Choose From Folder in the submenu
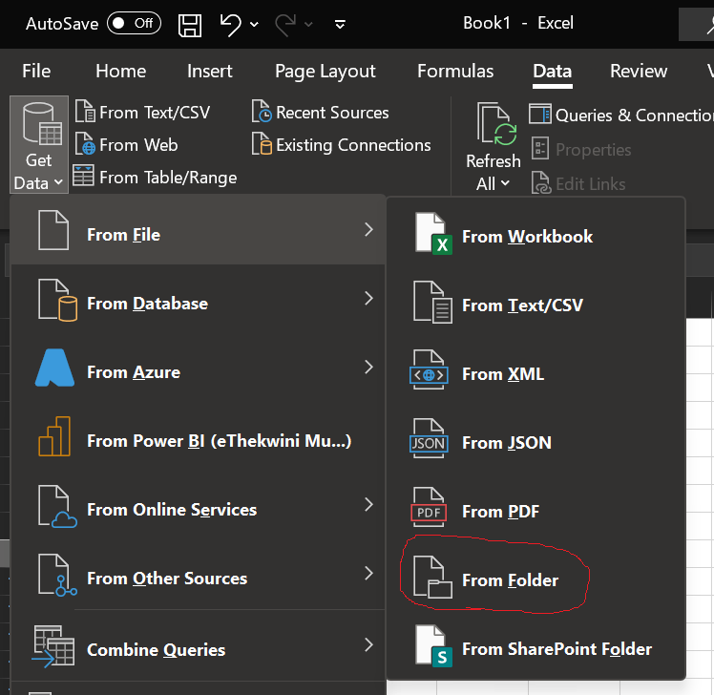Screen dimensions: 714x695 pyautogui.click(x=510, y=580)
